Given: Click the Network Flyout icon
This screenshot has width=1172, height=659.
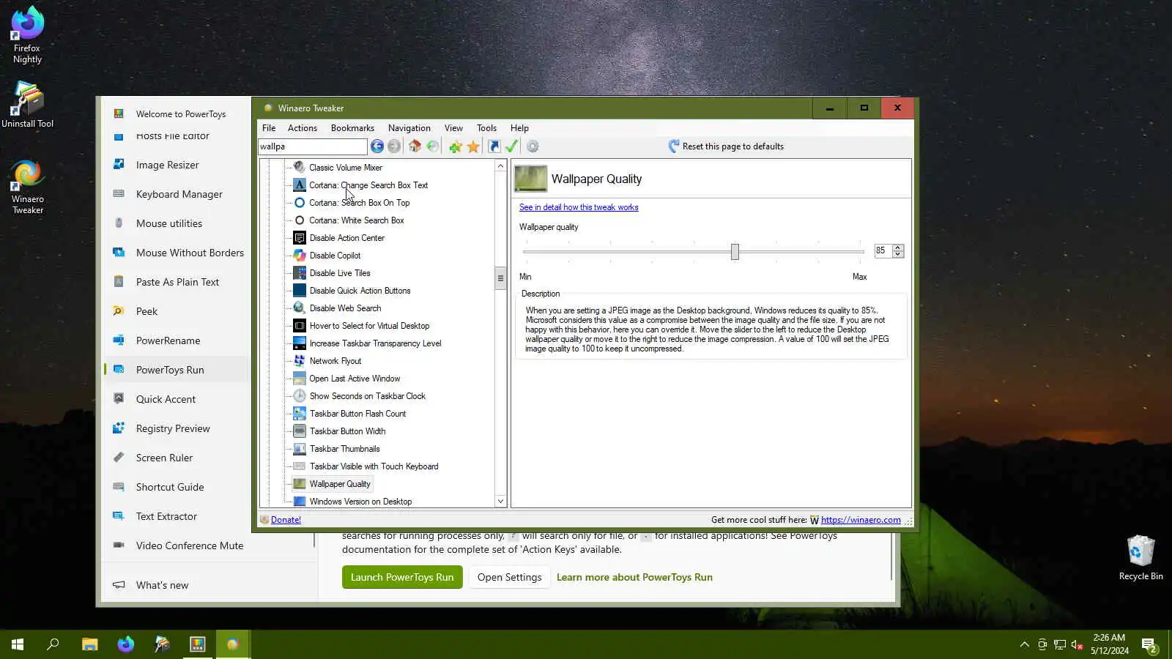Looking at the screenshot, I should tap(300, 361).
